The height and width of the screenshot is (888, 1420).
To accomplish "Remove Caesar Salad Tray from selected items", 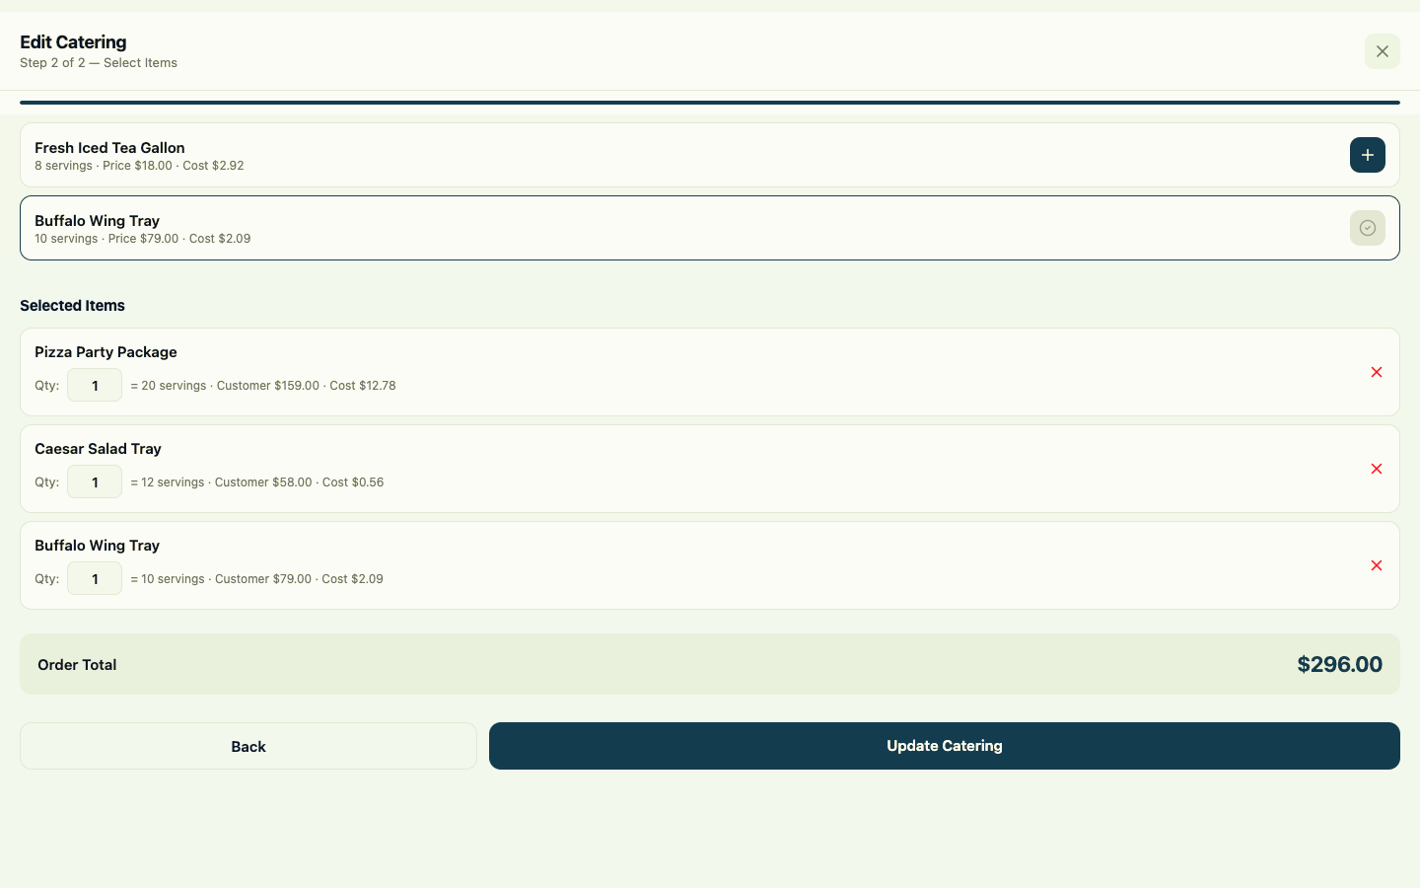I will coord(1377,469).
